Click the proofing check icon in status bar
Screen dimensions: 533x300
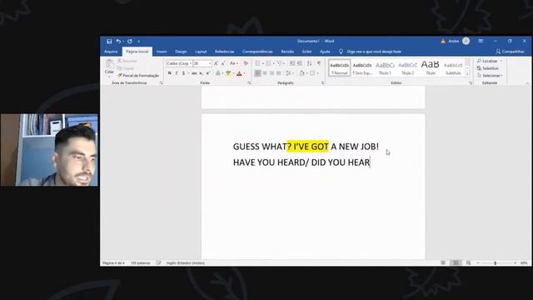tap(158, 263)
